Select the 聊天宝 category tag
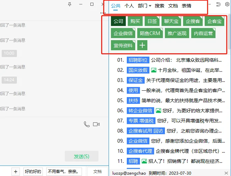The image size is (231, 176). click(x=171, y=21)
